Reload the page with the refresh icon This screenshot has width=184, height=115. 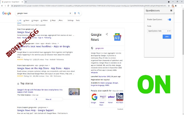click(8, 6)
